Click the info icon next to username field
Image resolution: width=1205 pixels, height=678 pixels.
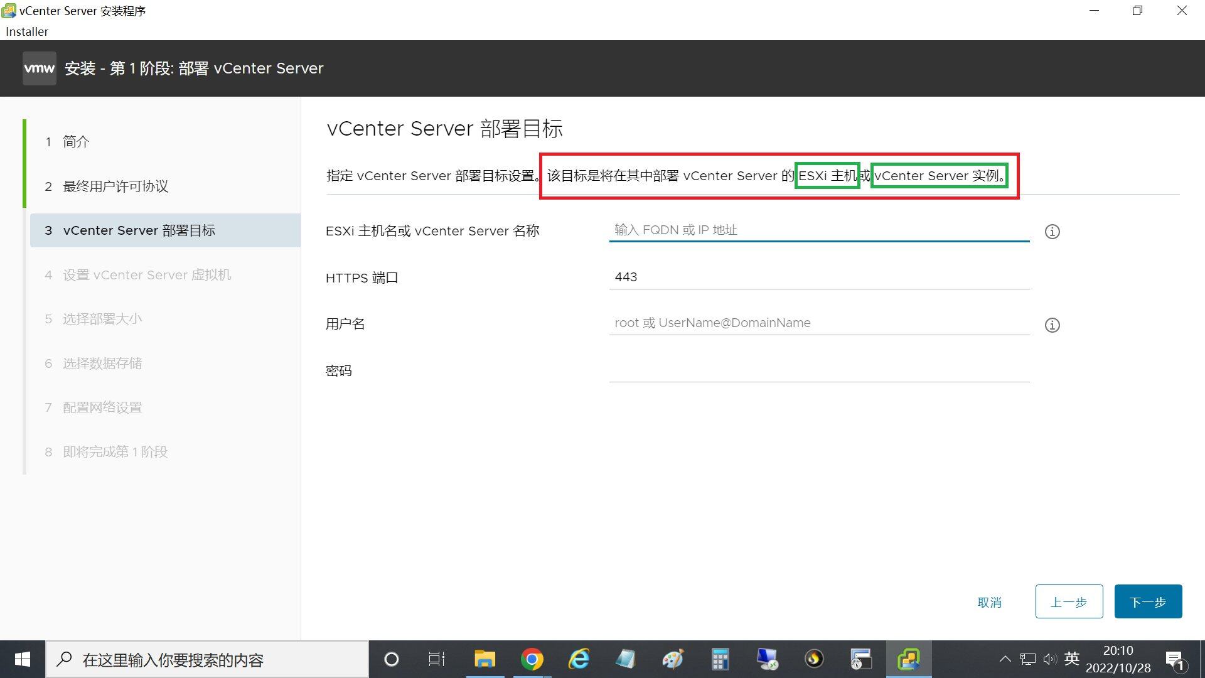coord(1052,325)
